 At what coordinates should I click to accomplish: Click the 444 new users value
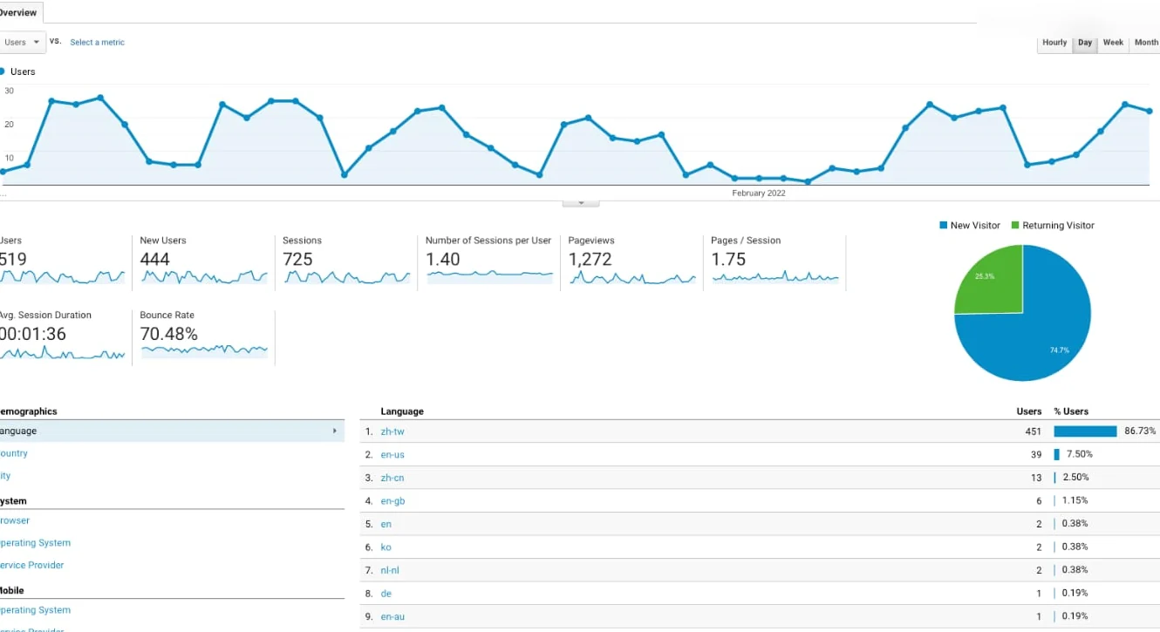tap(154, 260)
